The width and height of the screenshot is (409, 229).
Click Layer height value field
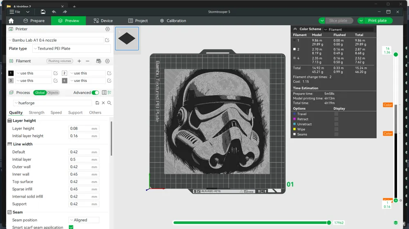[x=84, y=128]
